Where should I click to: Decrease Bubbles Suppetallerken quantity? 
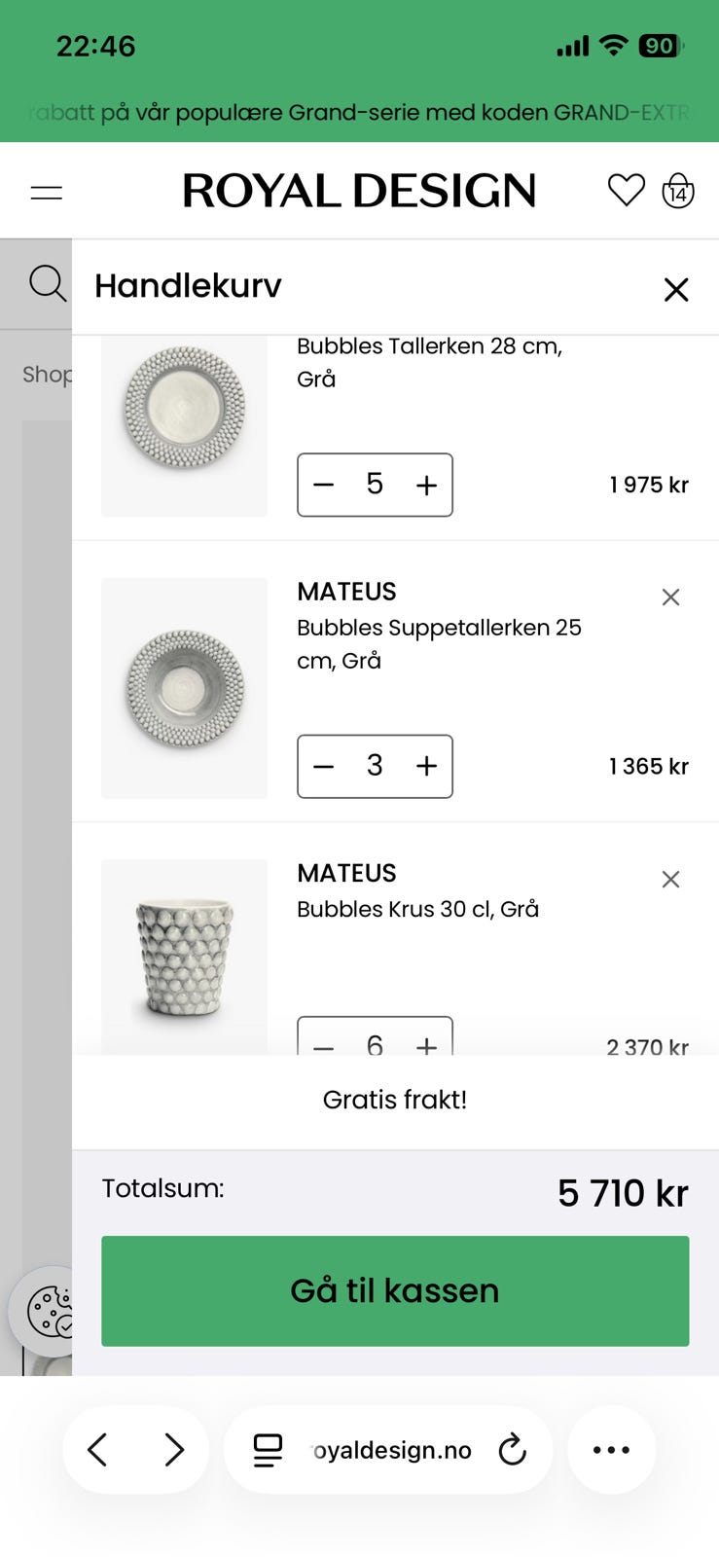324,766
